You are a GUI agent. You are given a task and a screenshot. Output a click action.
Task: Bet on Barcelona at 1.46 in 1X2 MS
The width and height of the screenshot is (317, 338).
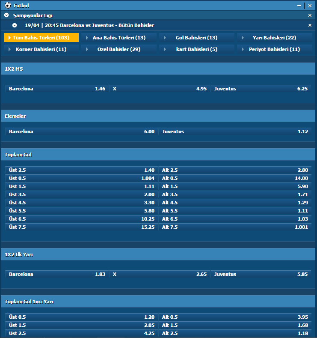(x=57, y=89)
